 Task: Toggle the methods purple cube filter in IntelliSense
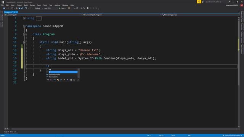coord(67,80)
